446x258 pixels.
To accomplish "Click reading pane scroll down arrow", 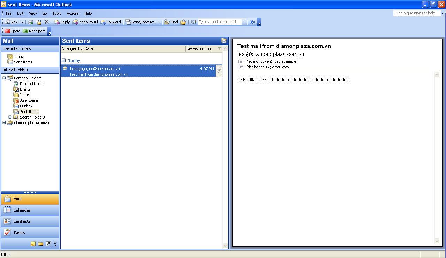I will pyautogui.click(x=437, y=241).
